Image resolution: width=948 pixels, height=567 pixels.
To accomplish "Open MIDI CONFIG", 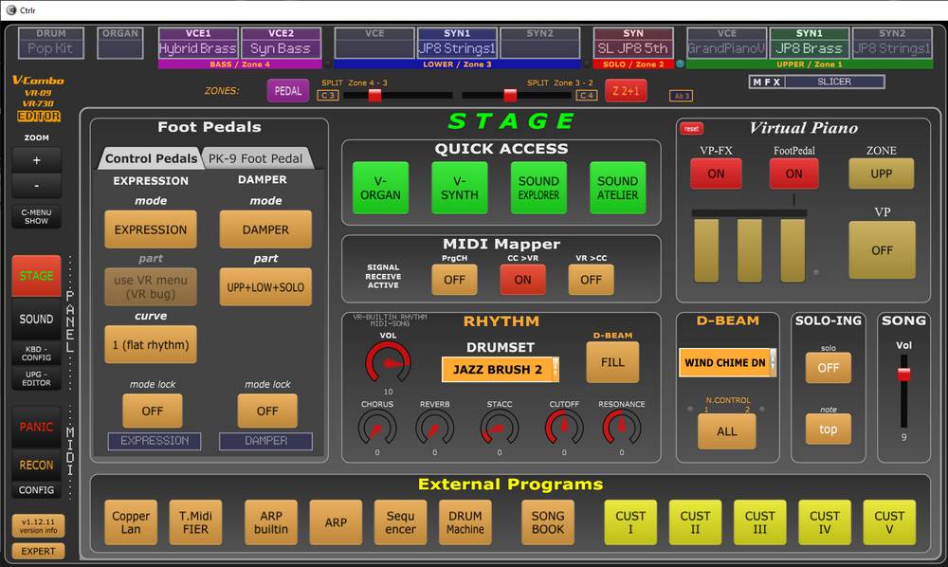I will coord(36,490).
